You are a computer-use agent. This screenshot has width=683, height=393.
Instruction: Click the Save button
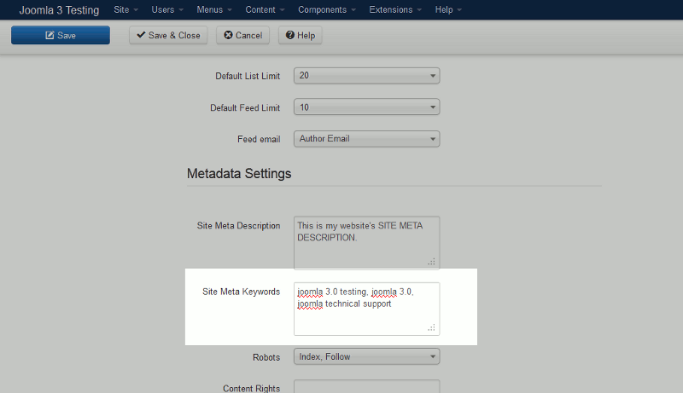[61, 35]
